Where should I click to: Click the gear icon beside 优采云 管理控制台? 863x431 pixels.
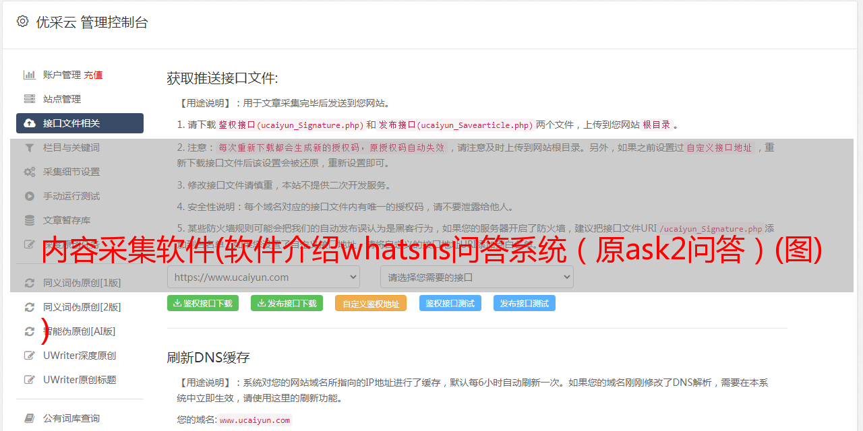[x=22, y=22]
